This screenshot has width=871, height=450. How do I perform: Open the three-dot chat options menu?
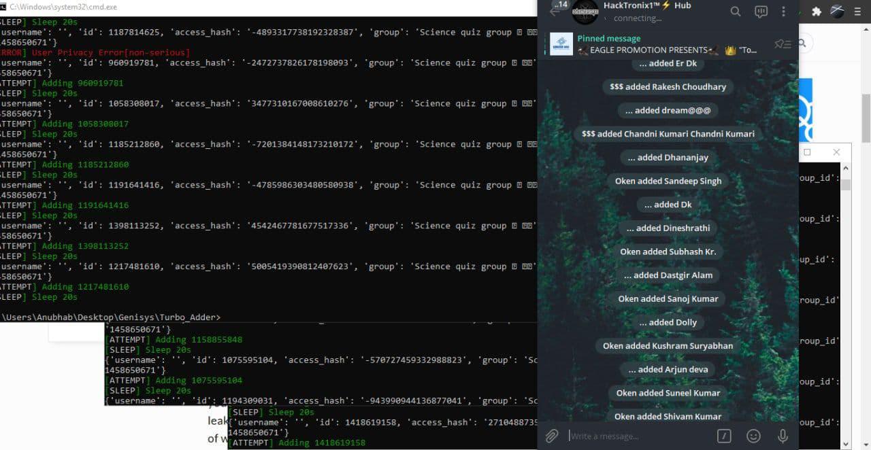(783, 11)
